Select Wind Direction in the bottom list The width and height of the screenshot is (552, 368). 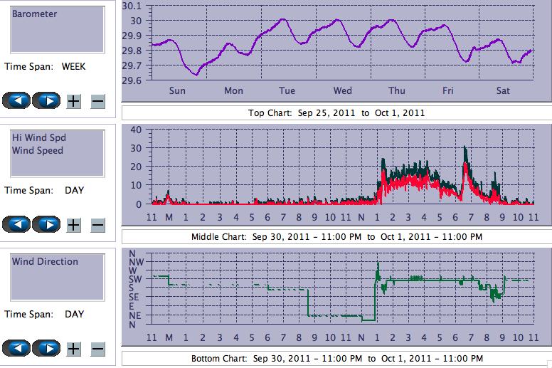tap(45, 261)
